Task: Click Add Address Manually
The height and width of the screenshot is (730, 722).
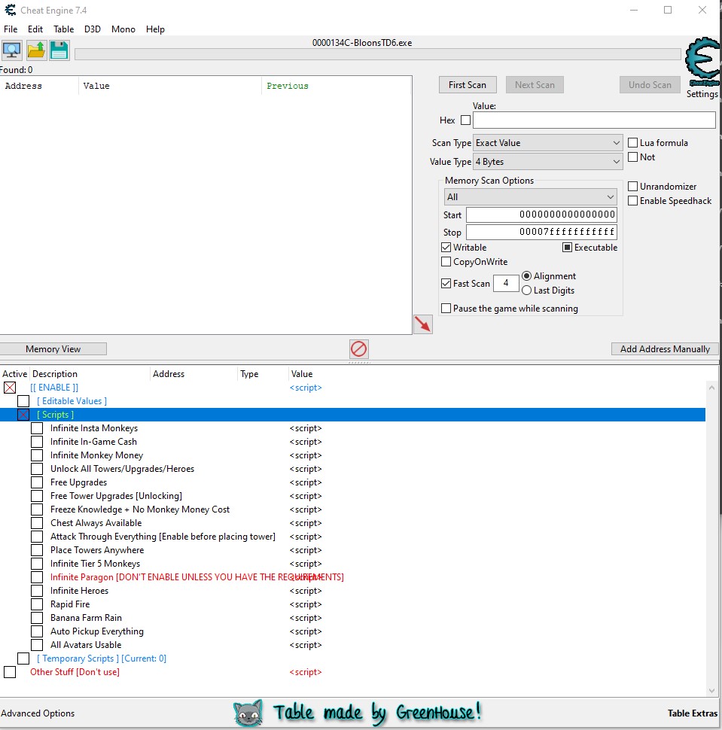Action: (x=665, y=348)
